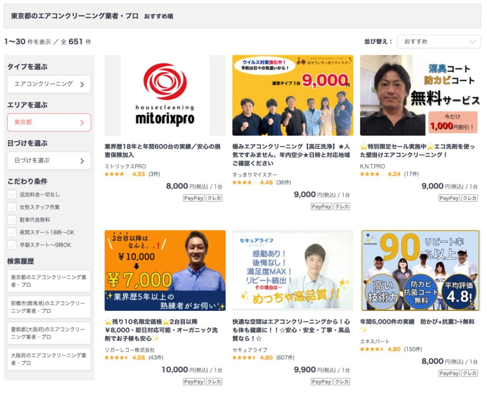Open the セキュアライフ めっちゃ高品質 banner image

pyautogui.click(x=292, y=270)
